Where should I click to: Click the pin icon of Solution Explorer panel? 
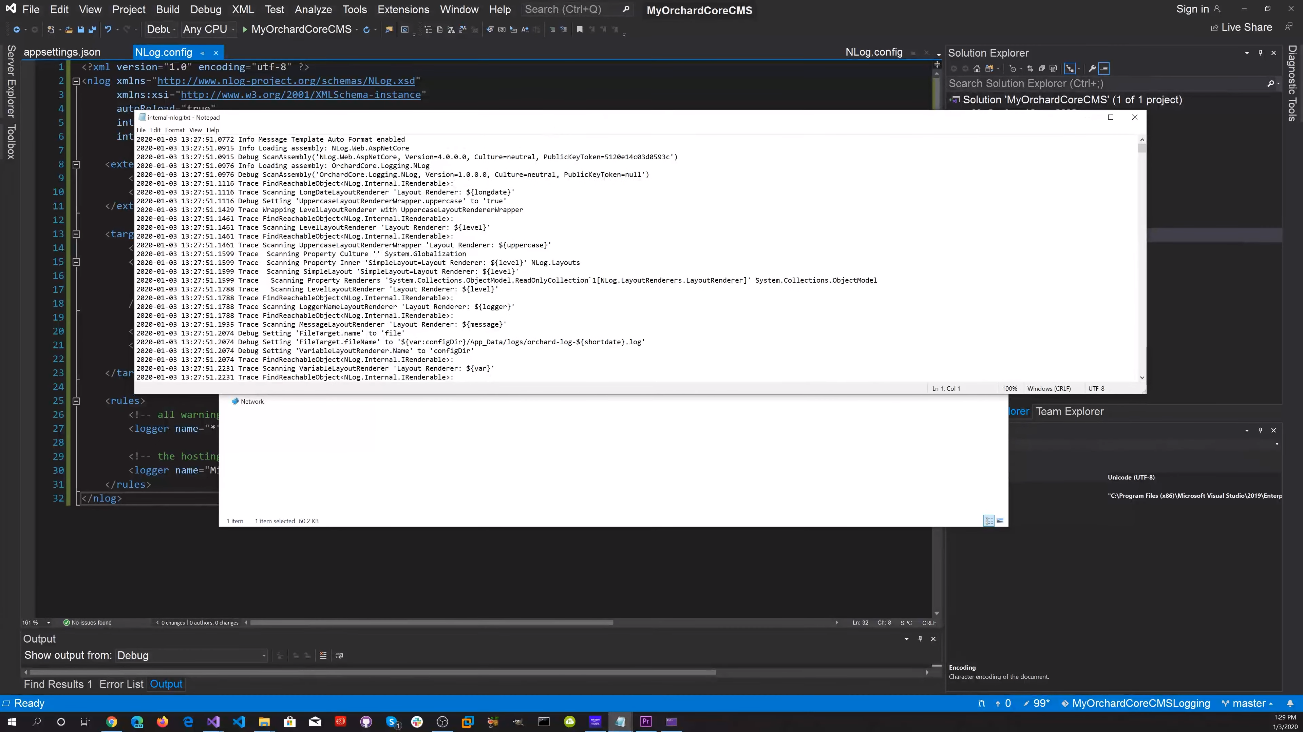pos(1261,53)
